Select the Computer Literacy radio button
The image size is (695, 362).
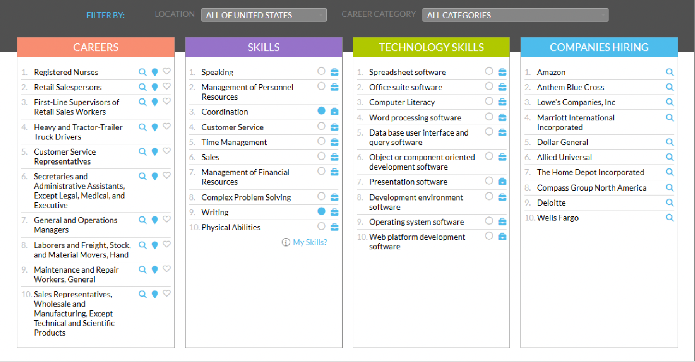(x=489, y=101)
